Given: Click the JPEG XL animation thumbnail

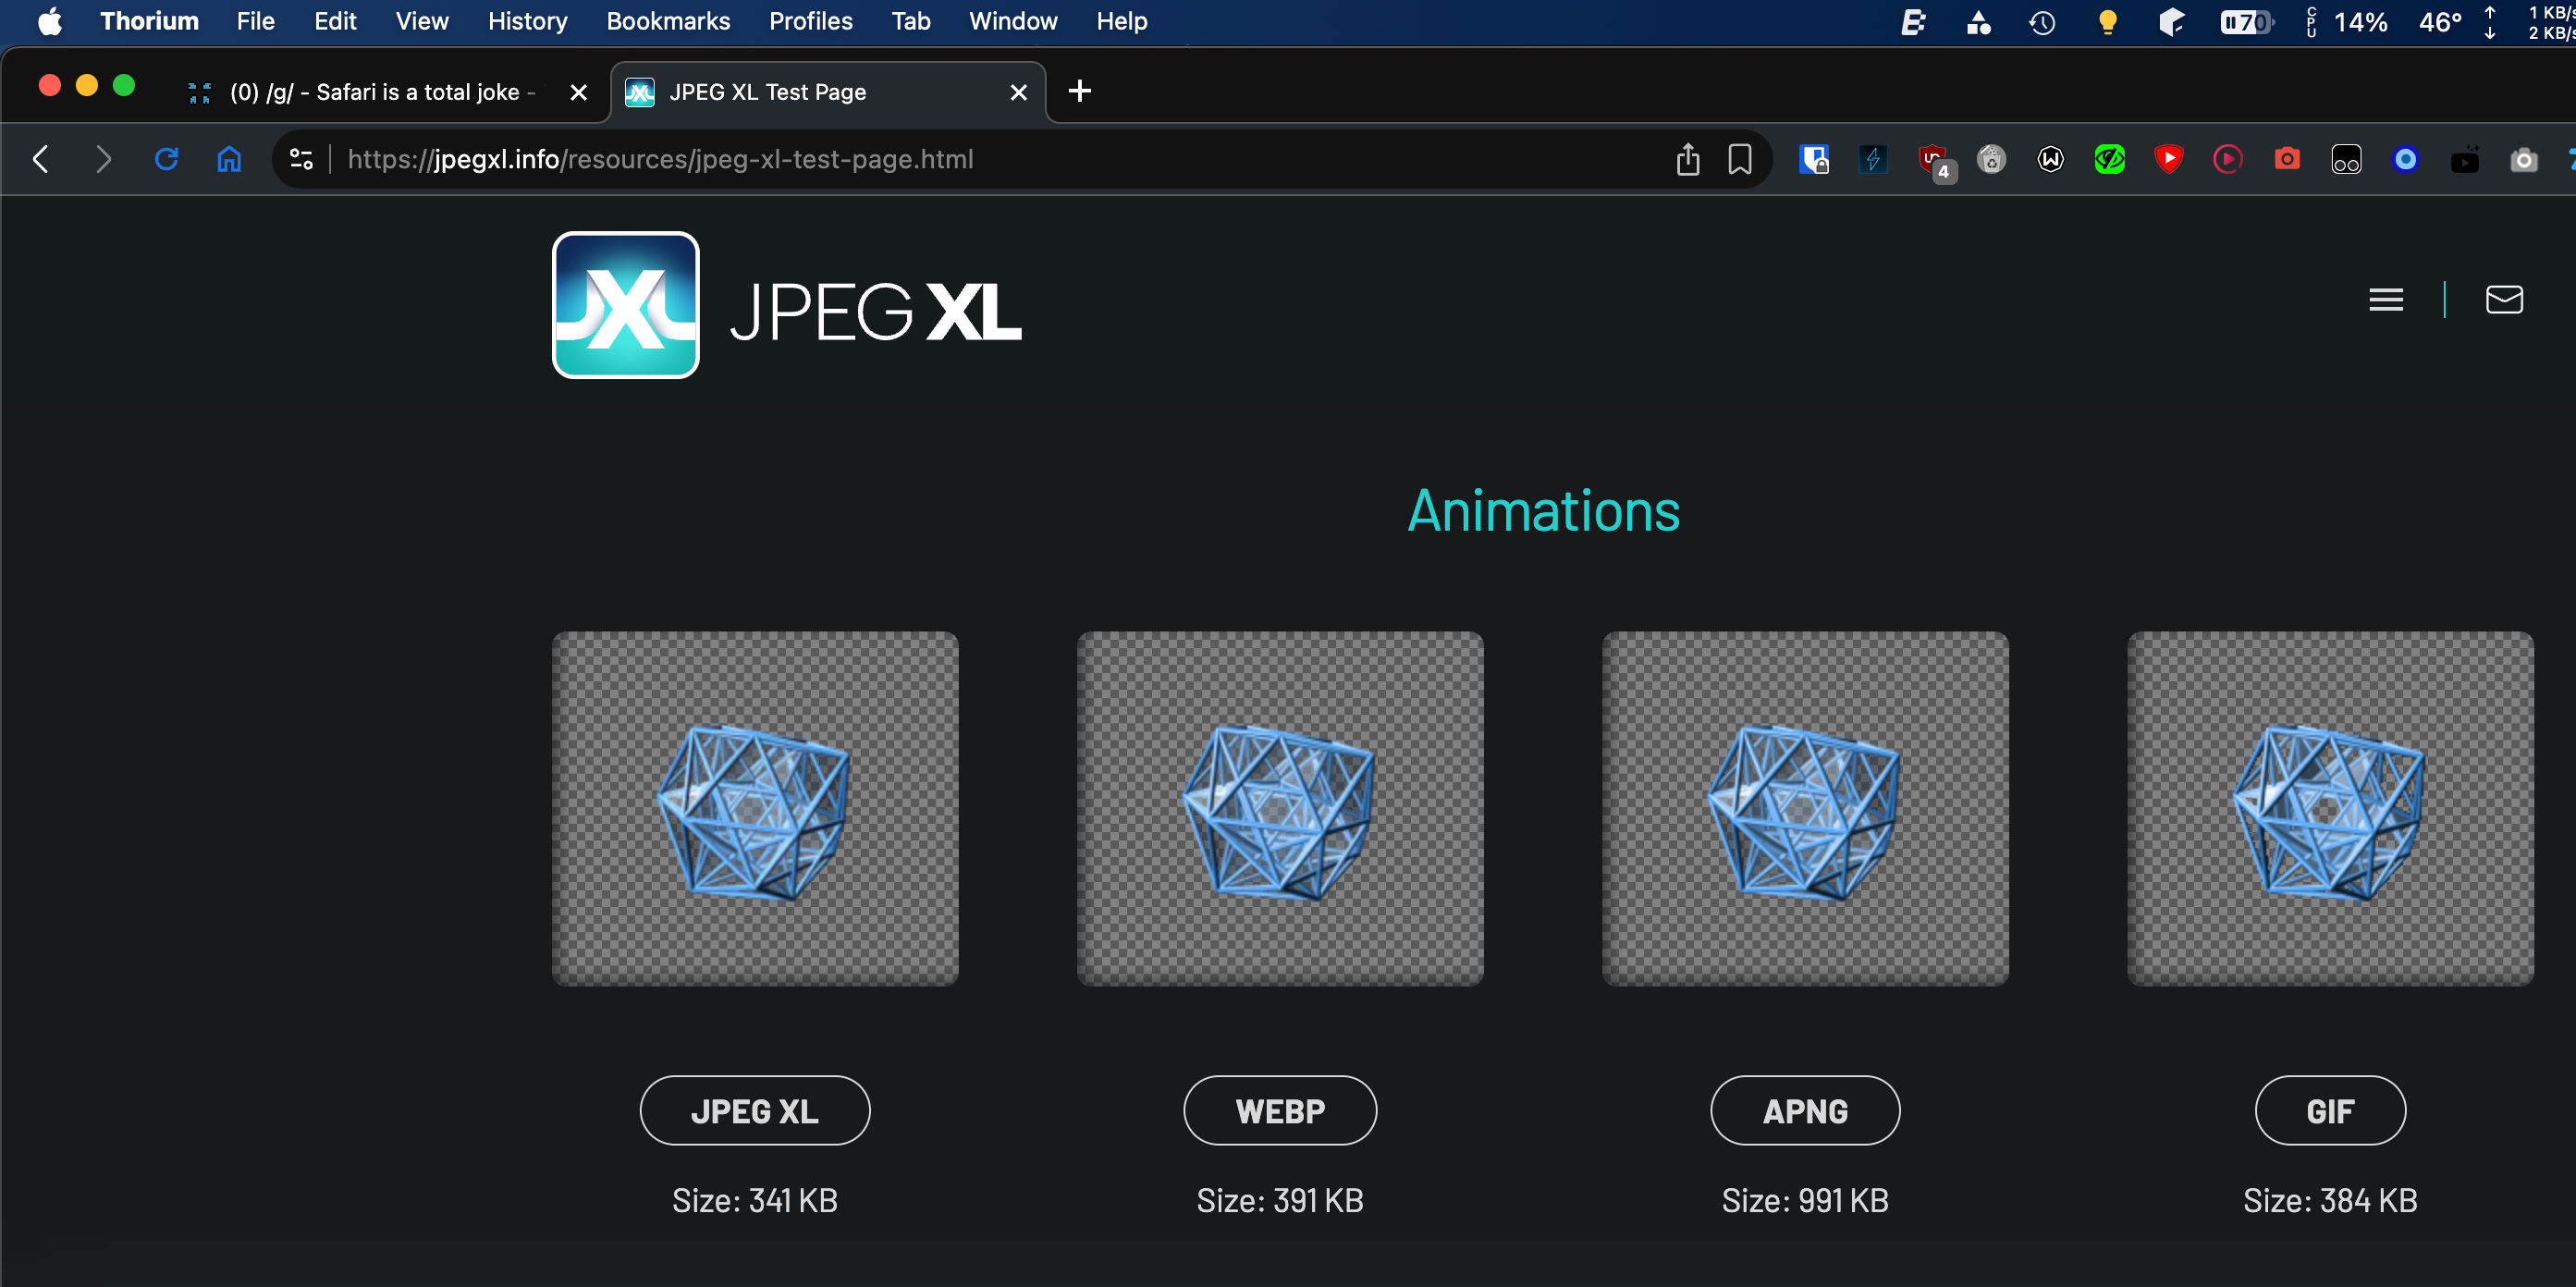Looking at the screenshot, I should pos(755,808).
